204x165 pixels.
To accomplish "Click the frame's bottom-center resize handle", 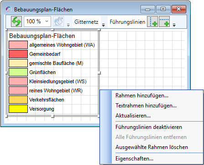I will [52, 116].
